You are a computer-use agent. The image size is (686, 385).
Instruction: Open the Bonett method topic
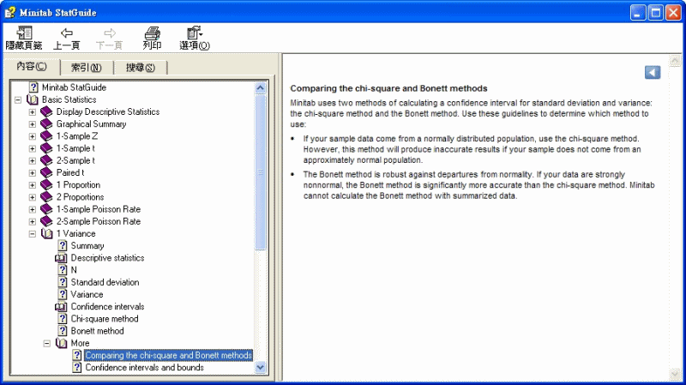click(x=97, y=331)
